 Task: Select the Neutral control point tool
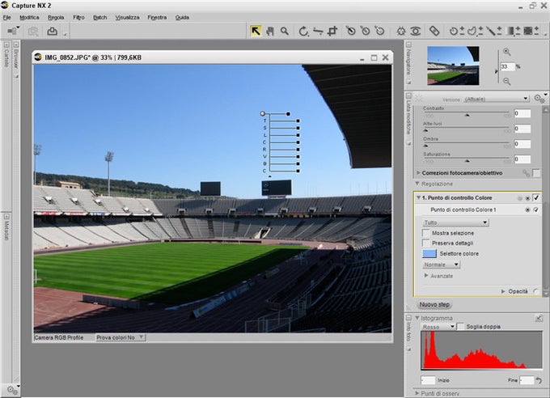point(365,32)
